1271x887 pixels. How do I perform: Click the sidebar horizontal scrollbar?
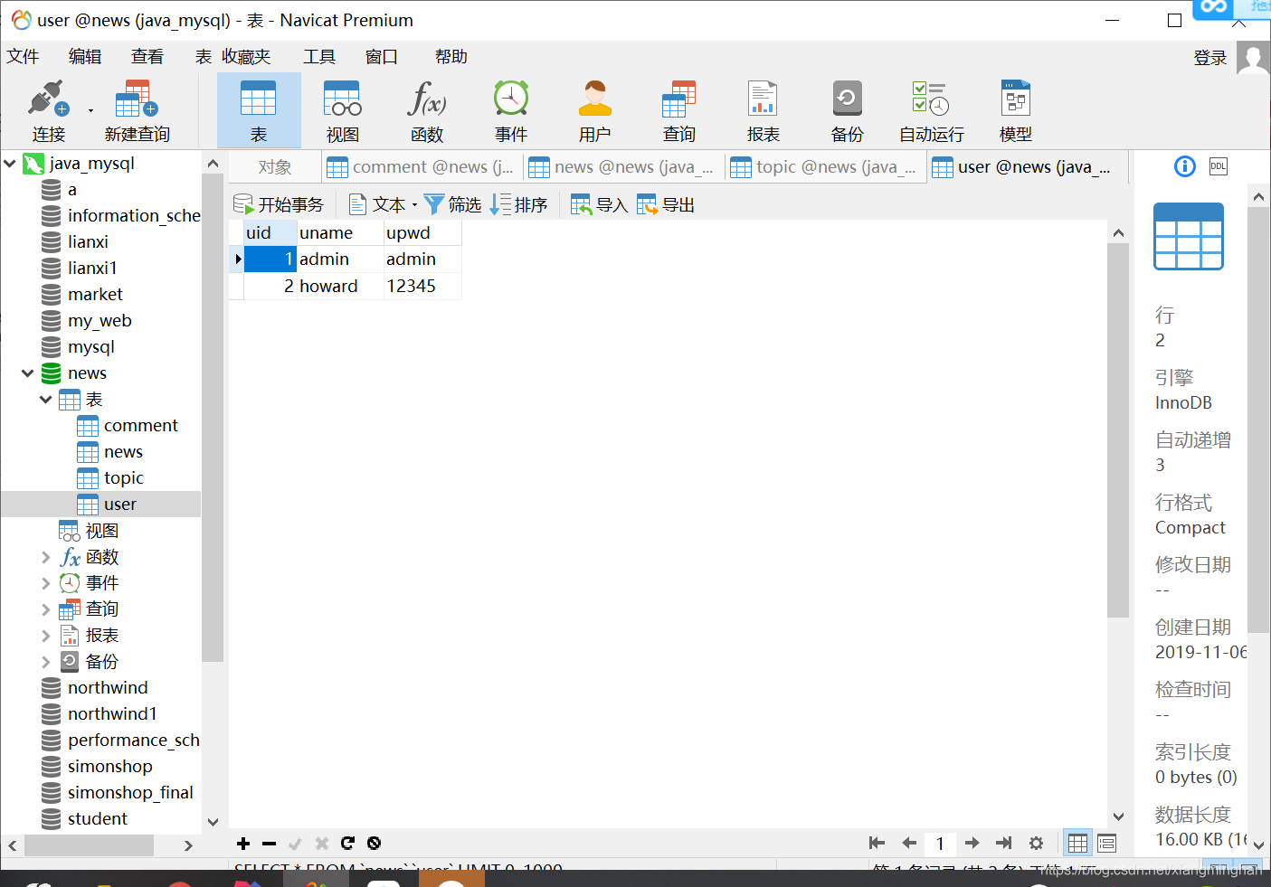[89, 845]
